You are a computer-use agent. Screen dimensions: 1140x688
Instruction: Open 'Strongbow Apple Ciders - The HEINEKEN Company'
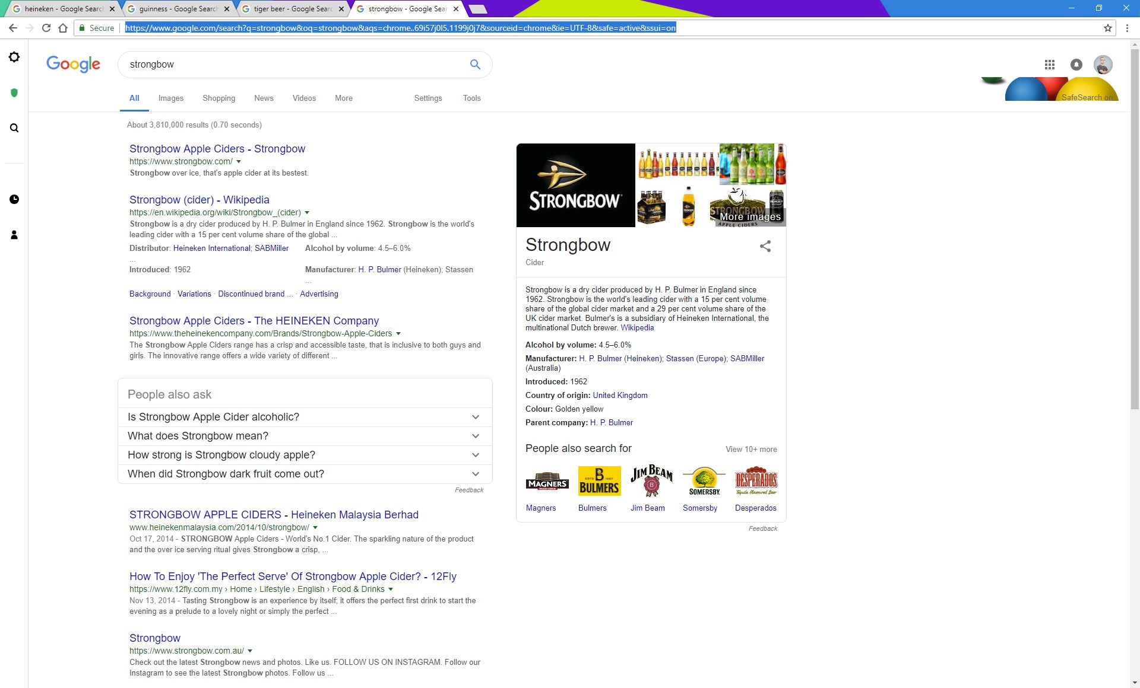click(254, 321)
